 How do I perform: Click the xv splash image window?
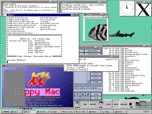pos(37,87)
